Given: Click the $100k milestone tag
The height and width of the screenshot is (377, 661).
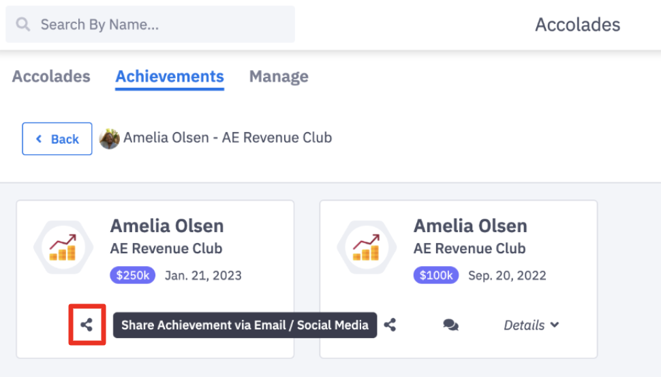Looking at the screenshot, I should (x=436, y=276).
